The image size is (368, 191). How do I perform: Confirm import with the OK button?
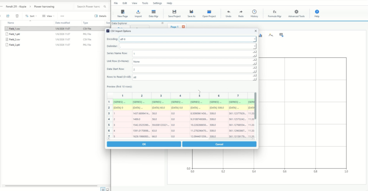(x=144, y=144)
